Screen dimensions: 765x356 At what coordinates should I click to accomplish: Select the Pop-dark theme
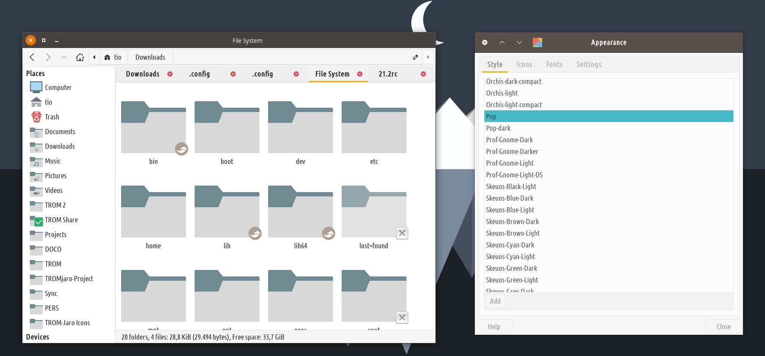coord(498,128)
